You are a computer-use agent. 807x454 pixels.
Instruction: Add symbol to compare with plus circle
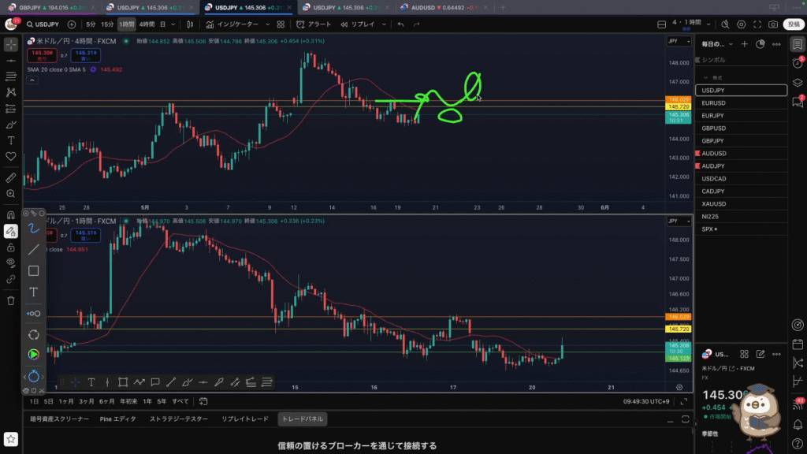coord(72,24)
